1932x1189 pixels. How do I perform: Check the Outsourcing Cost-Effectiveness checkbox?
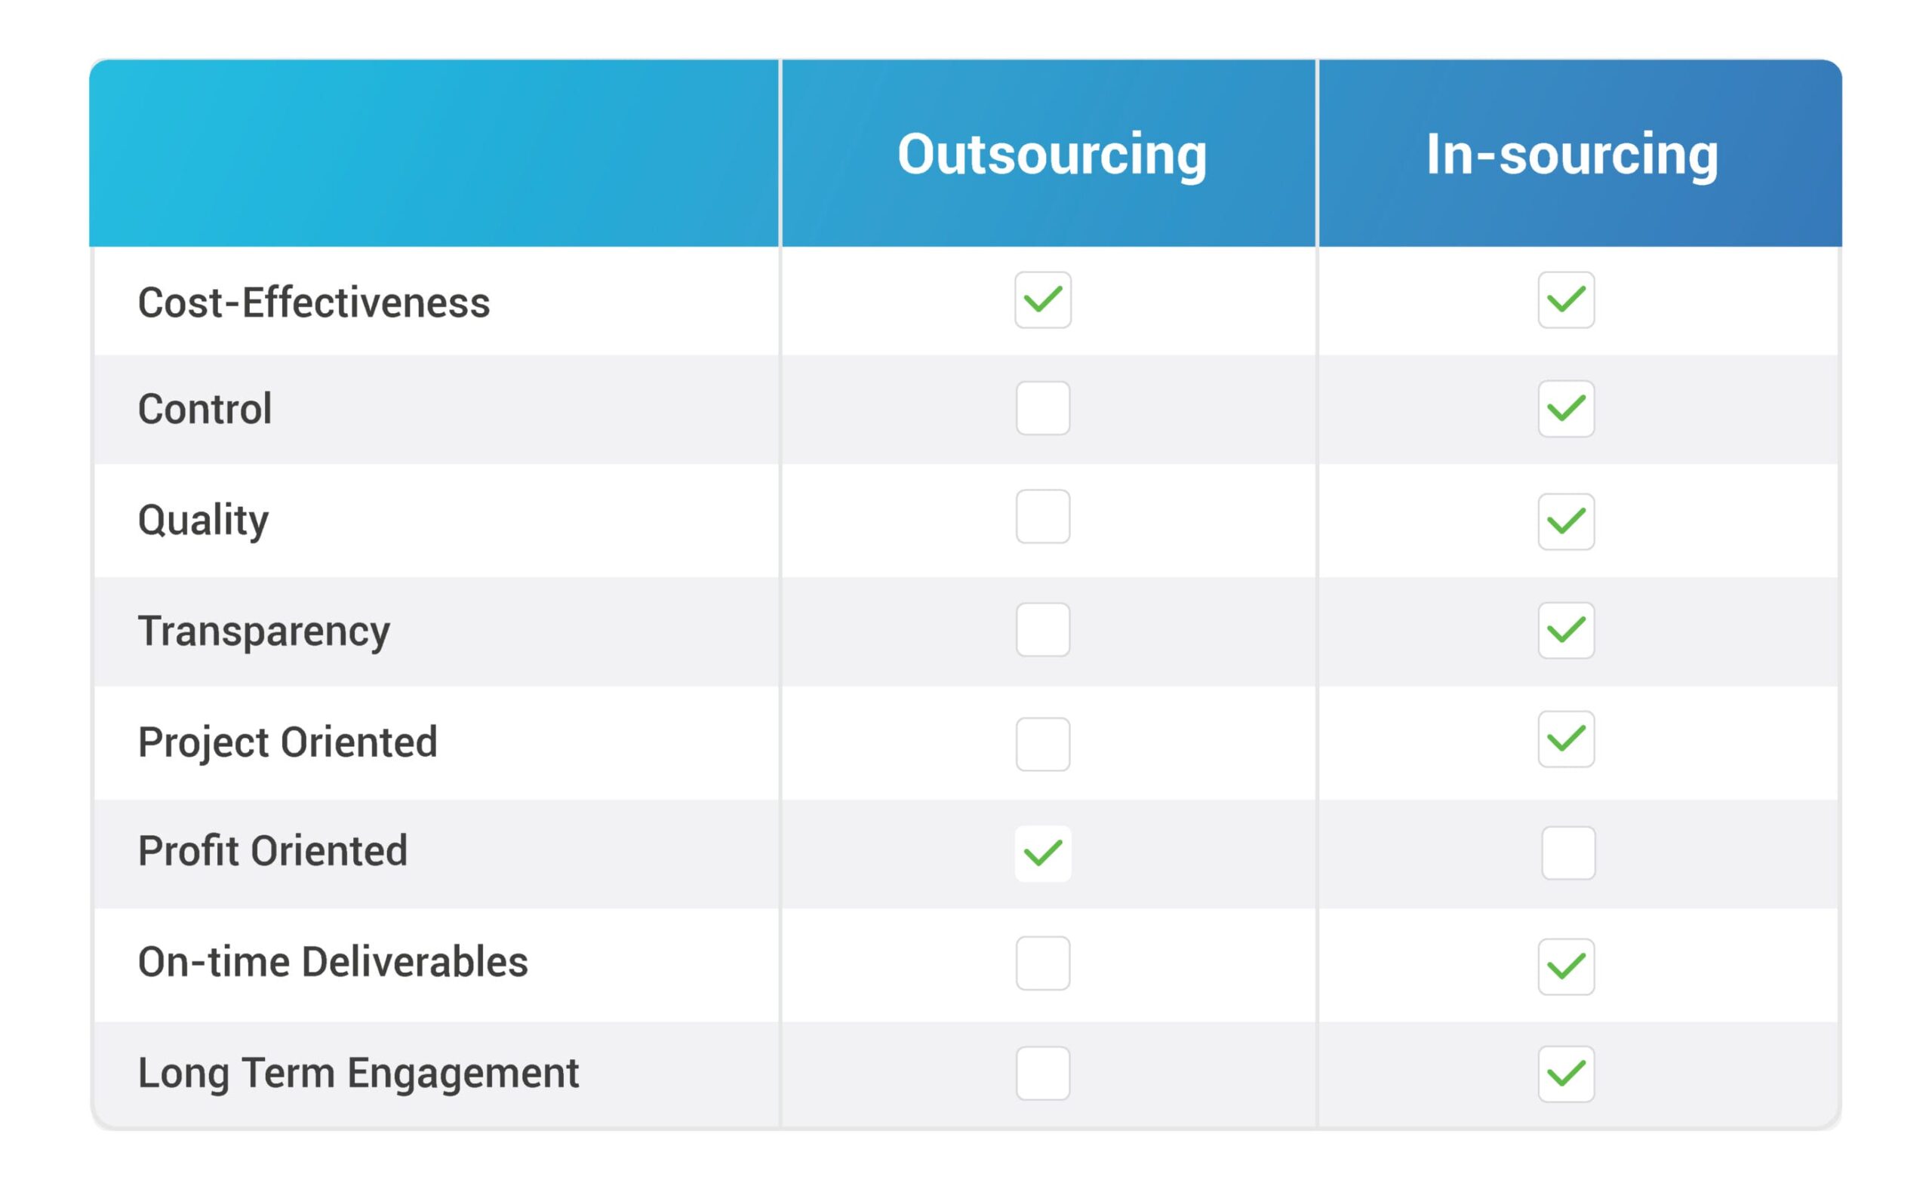pyautogui.click(x=1042, y=300)
